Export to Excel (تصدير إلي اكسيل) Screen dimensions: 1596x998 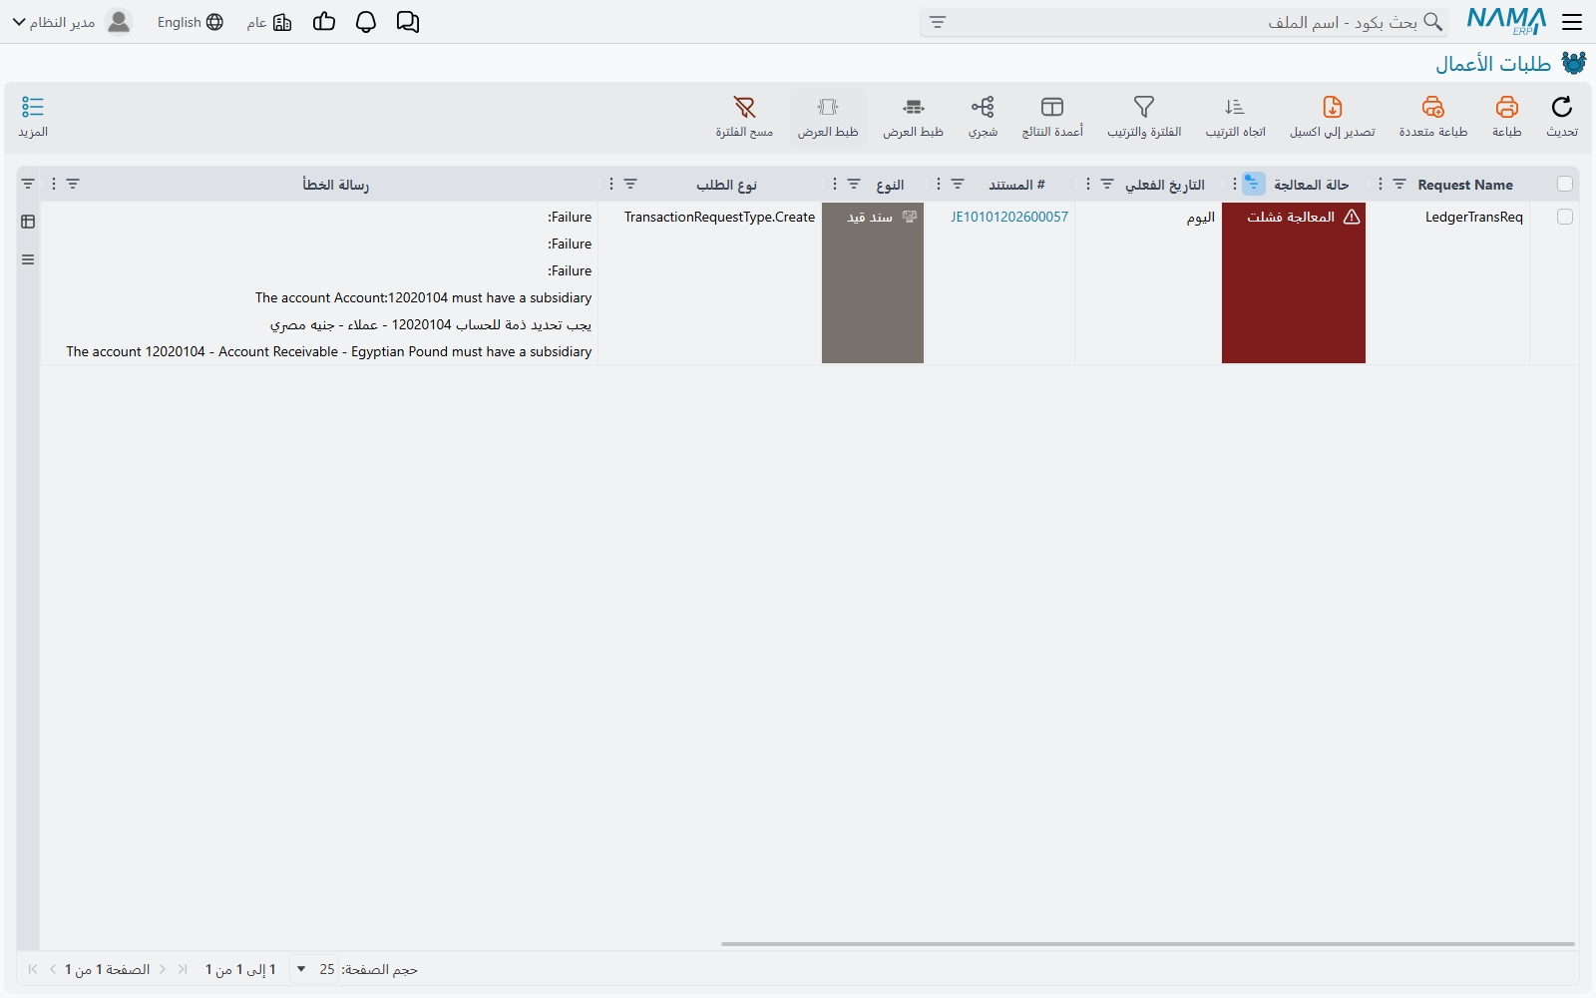tap(1333, 108)
